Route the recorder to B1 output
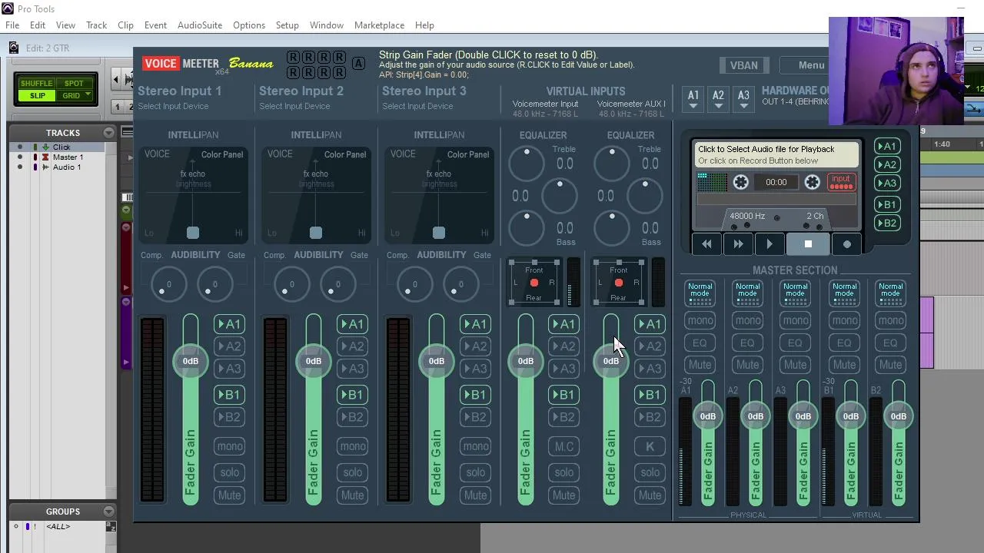The width and height of the screenshot is (984, 553). pos(887,204)
